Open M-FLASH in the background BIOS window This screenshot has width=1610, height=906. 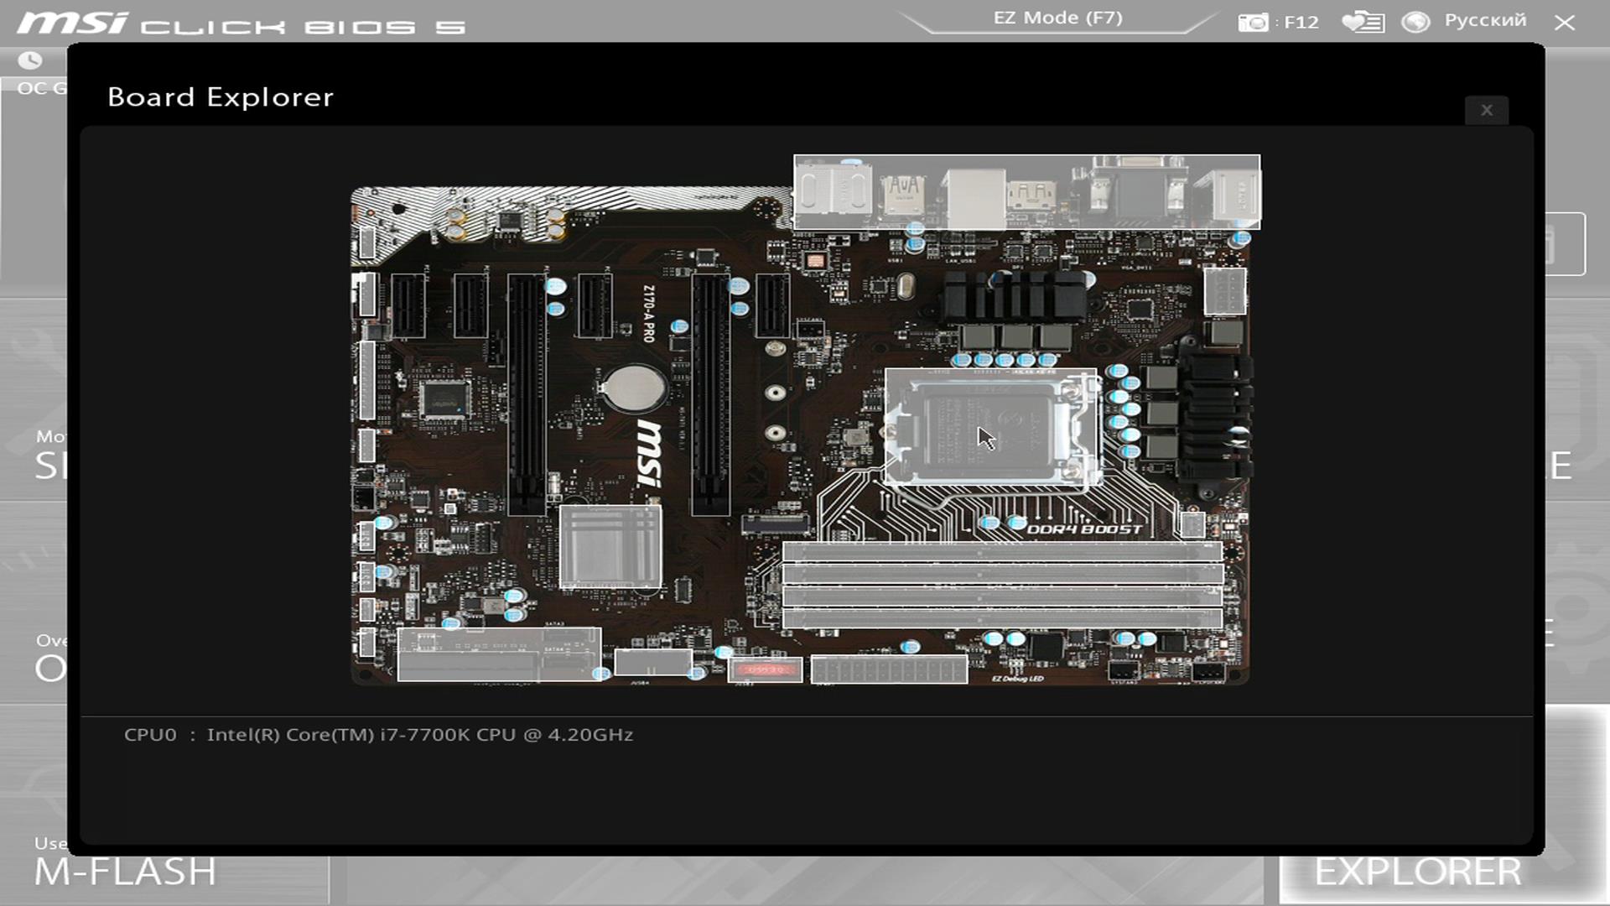point(126,872)
